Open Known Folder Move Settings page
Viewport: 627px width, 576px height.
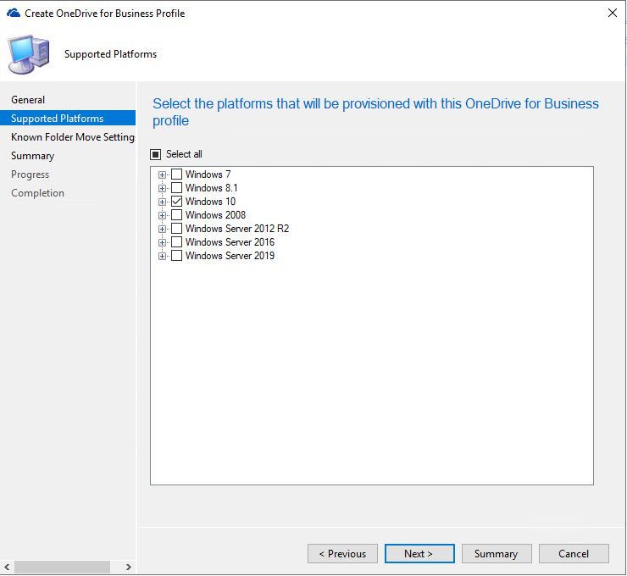click(72, 137)
